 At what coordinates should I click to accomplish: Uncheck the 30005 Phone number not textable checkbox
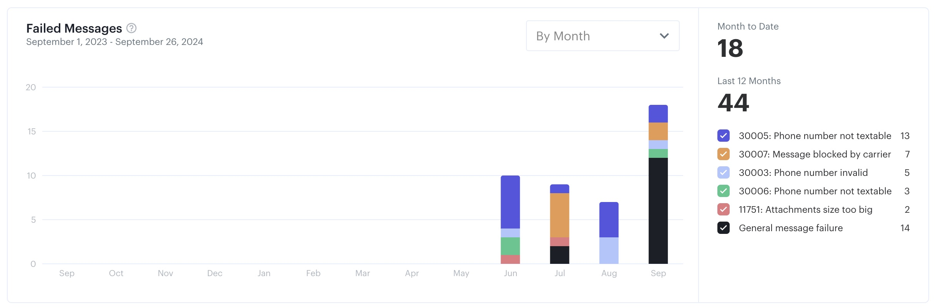pos(723,136)
